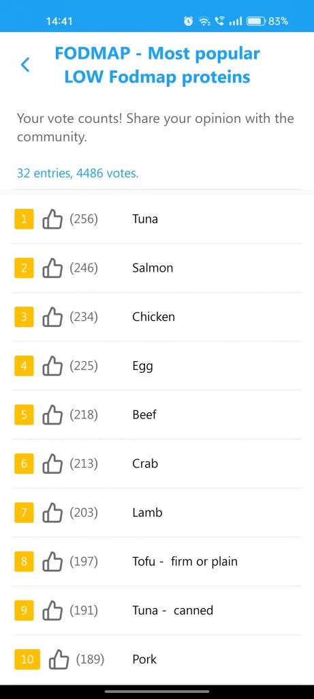This screenshot has height=699, width=314.
Task: Select the Tofu - firm or plain row
Action: pos(157,561)
